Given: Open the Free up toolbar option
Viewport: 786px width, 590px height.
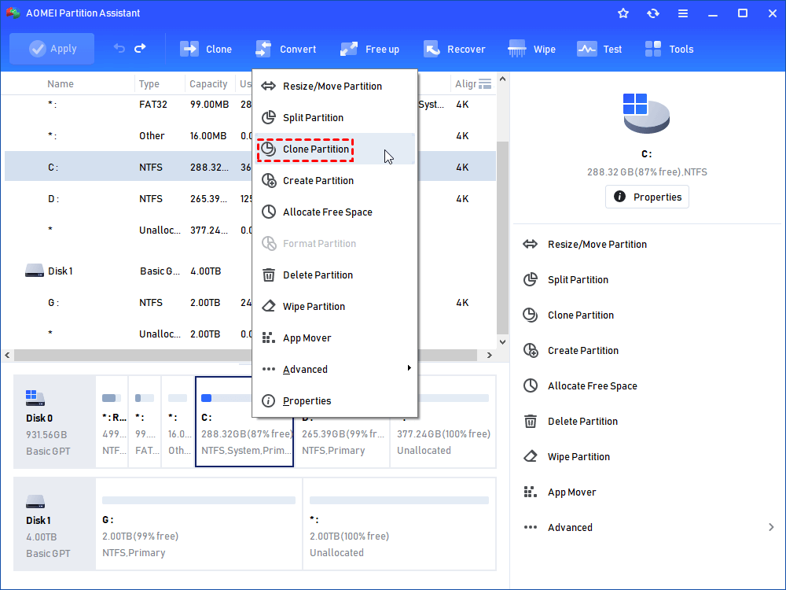Looking at the screenshot, I should pyautogui.click(x=370, y=49).
